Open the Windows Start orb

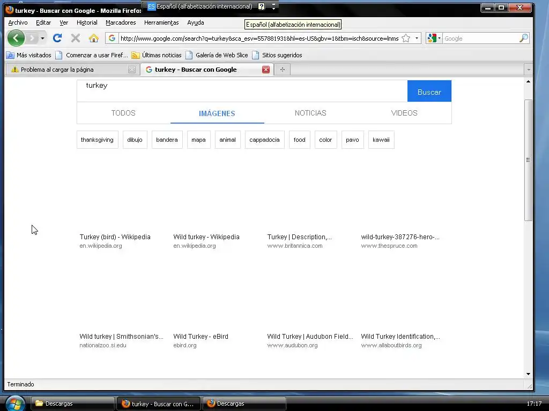[15, 404]
